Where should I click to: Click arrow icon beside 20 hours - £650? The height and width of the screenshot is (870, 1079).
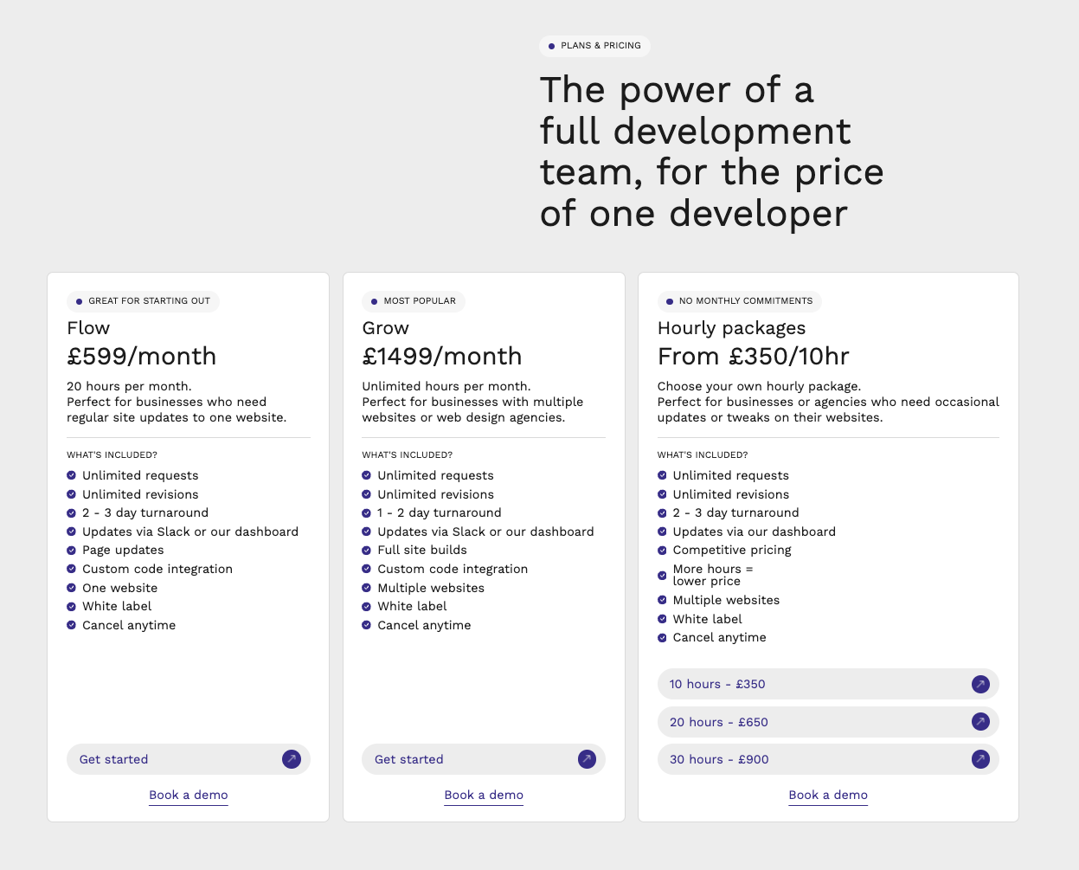click(980, 722)
